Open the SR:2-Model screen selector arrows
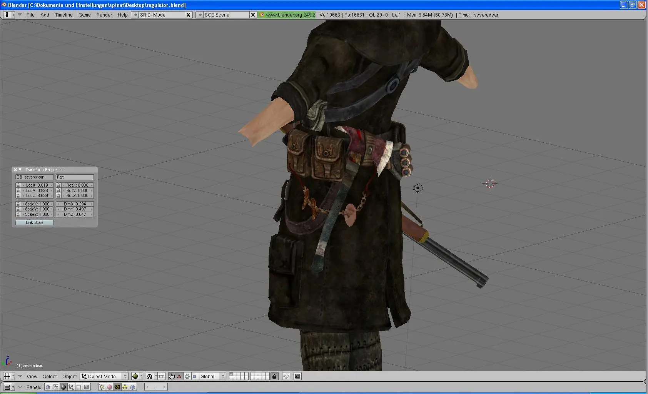 (x=135, y=15)
